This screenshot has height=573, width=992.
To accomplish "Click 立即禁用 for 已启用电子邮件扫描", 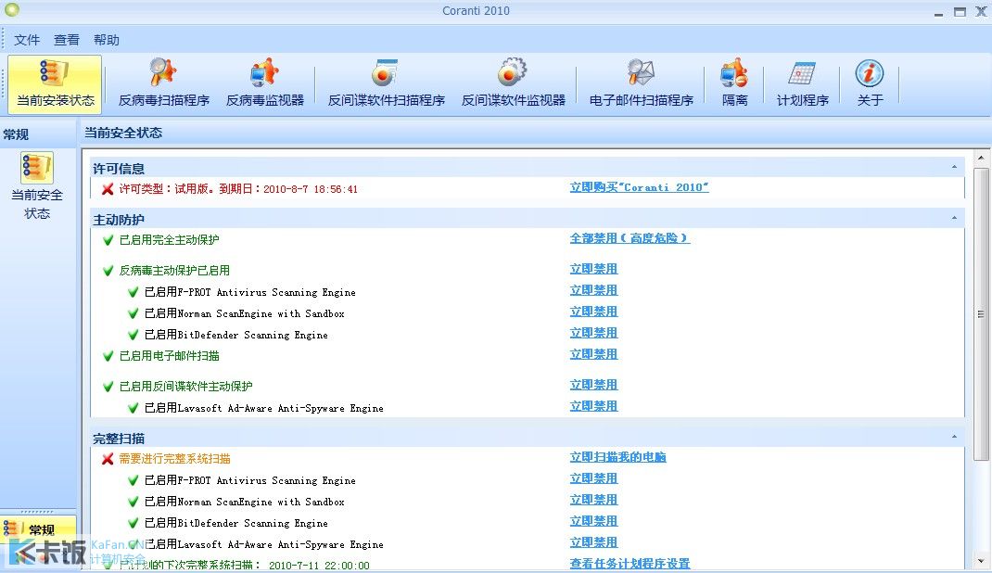I will point(593,354).
